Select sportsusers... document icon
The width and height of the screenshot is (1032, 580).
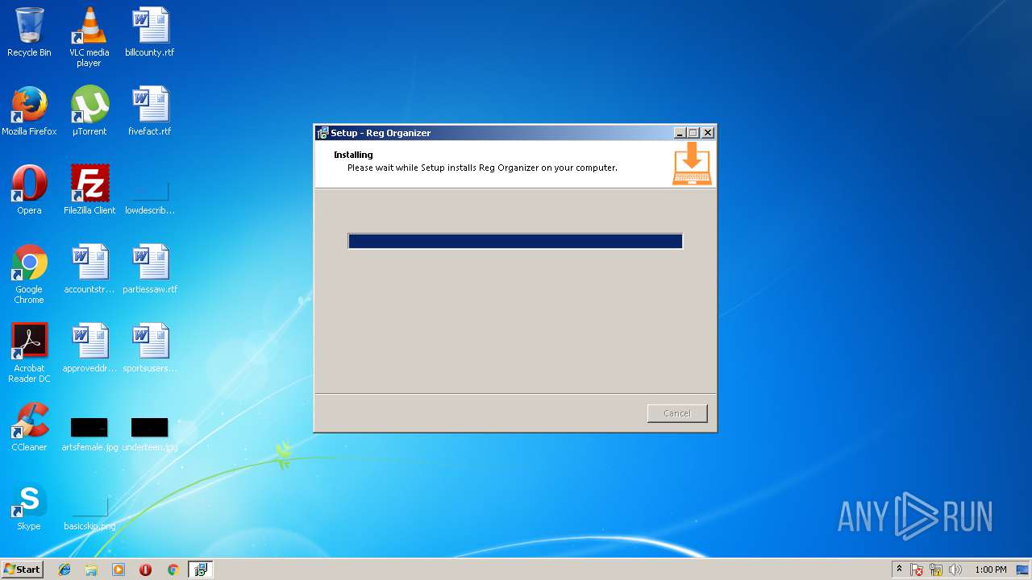click(x=150, y=348)
